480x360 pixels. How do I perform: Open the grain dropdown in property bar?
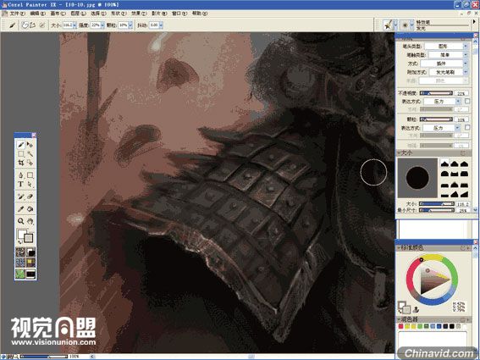pos(130,25)
